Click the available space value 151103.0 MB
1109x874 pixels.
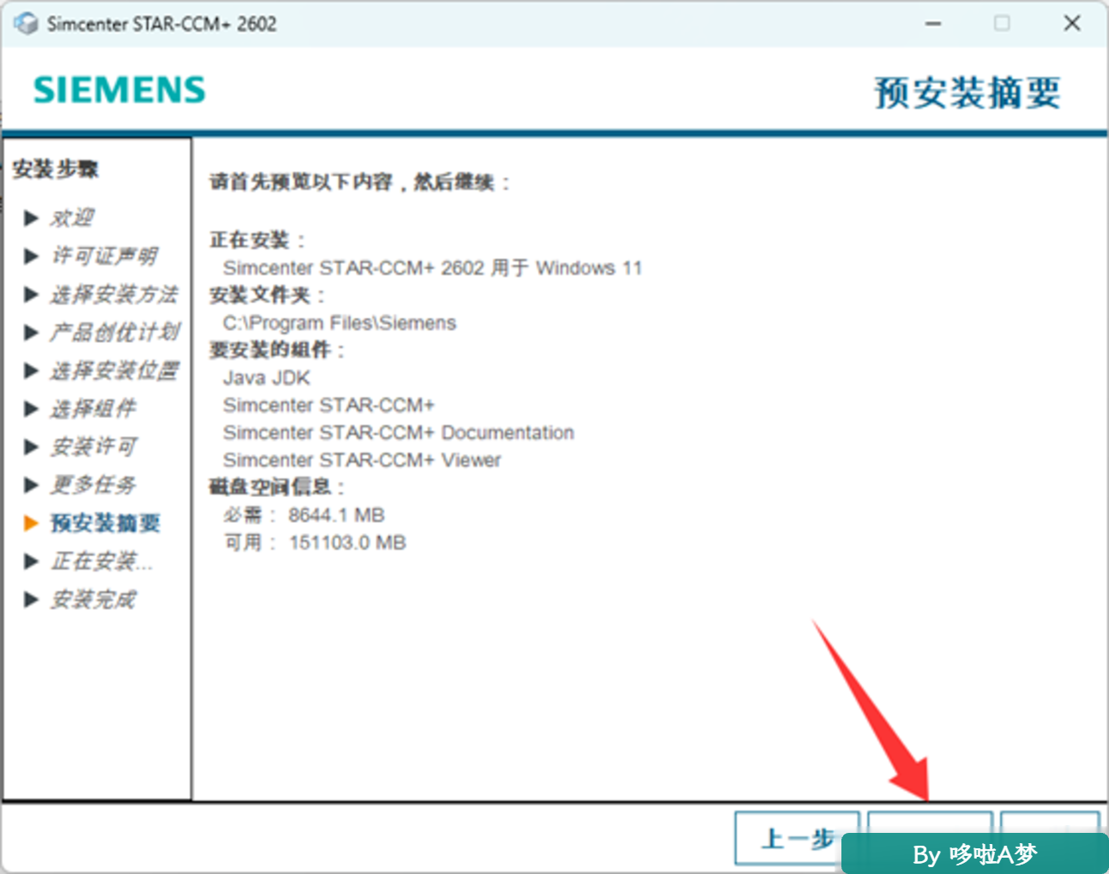pyautogui.click(x=347, y=542)
